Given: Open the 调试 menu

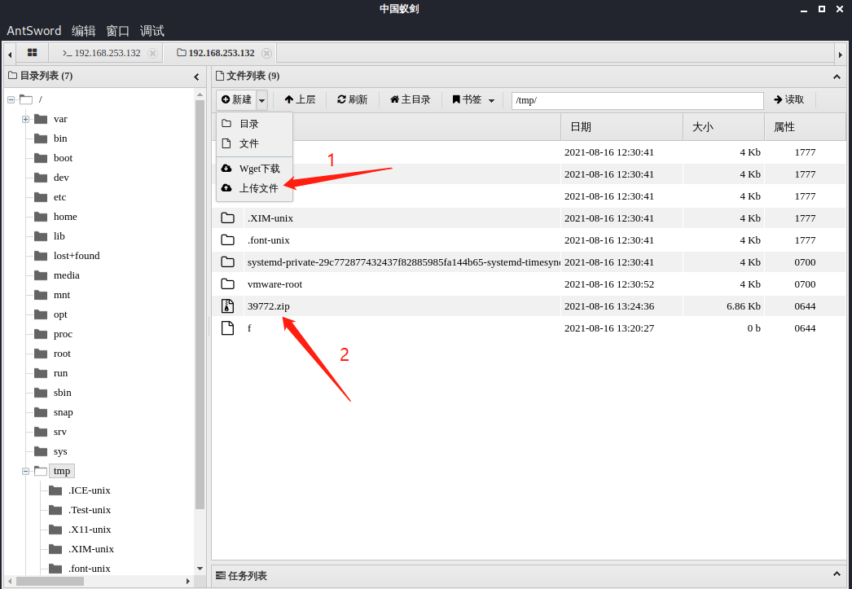Looking at the screenshot, I should (x=152, y=30).
